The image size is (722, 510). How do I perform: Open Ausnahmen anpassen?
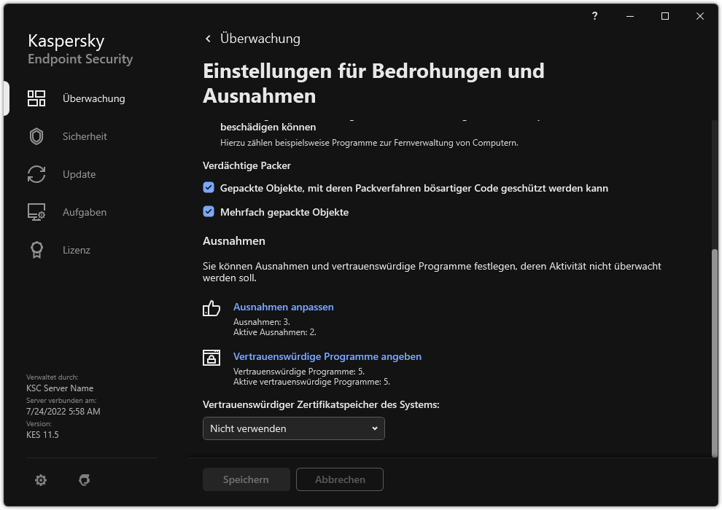(284, 307)
